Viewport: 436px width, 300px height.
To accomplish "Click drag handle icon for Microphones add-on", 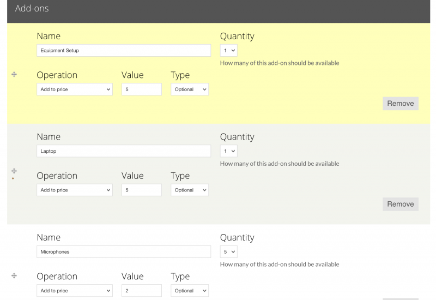I will tap(14, 276).
